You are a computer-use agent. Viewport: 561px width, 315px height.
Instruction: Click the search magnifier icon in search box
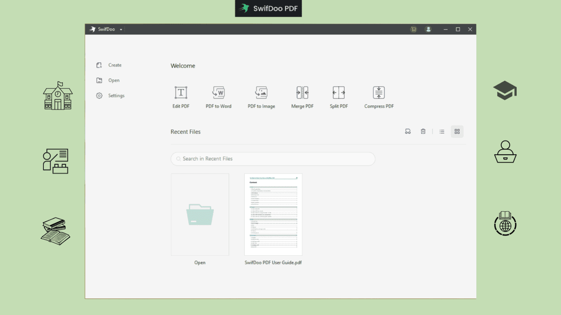coord(178,159)
